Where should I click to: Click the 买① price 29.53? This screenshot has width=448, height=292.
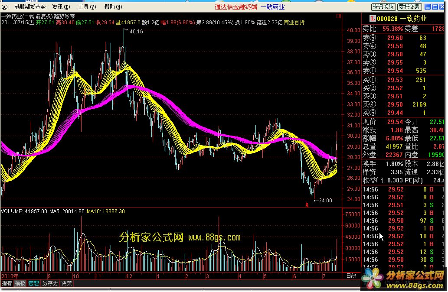pos(395,80)
